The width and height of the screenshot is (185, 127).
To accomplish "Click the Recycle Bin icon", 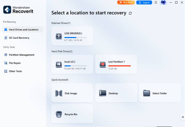I will 59,114.
